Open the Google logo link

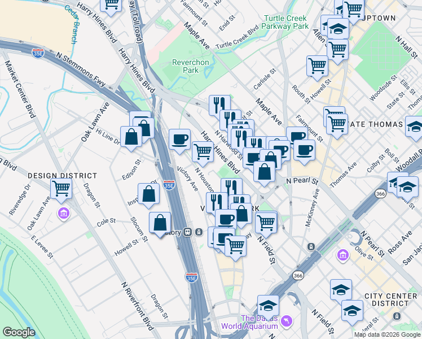(x=19, y=332)
